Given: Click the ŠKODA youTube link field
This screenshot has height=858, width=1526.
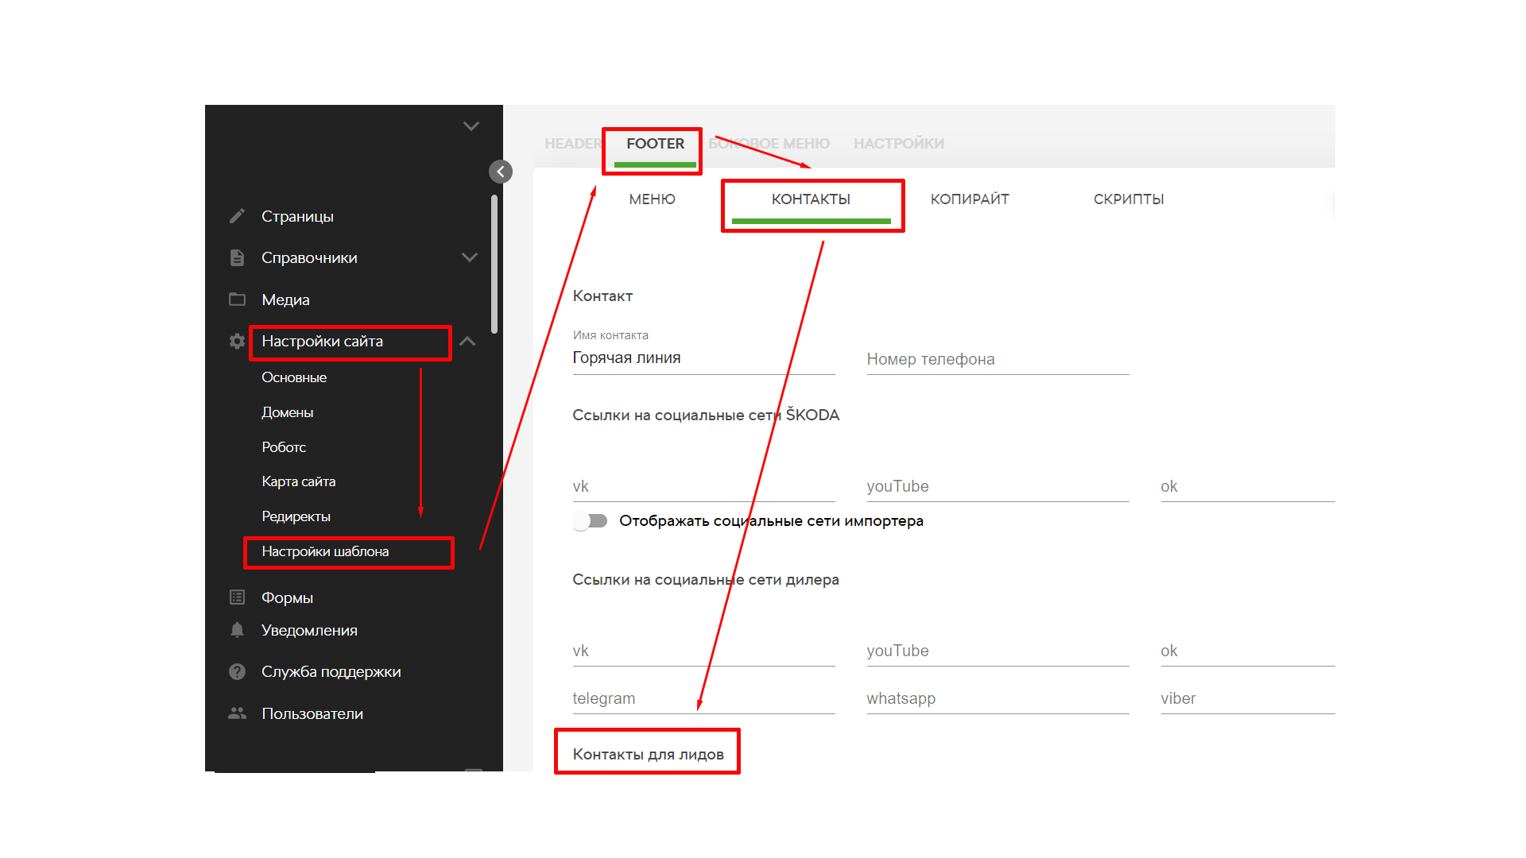Looking at the screenshot, I should click(x=997, y=486).
